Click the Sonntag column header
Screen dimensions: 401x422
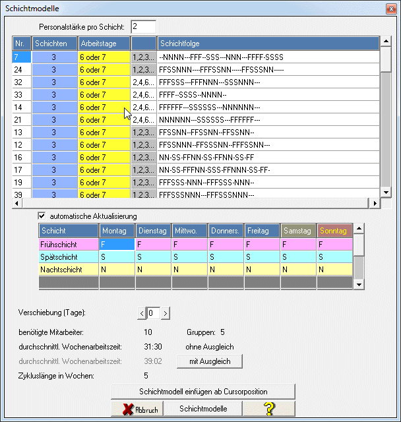[x=334, y=231]
